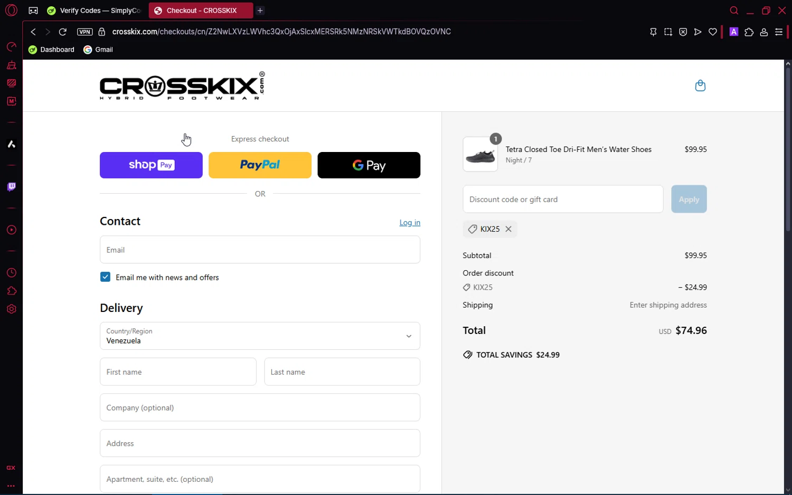Open History clock icon in sidebar
Viewport: 792px width, 495px height.
click(x=11, y=273)
